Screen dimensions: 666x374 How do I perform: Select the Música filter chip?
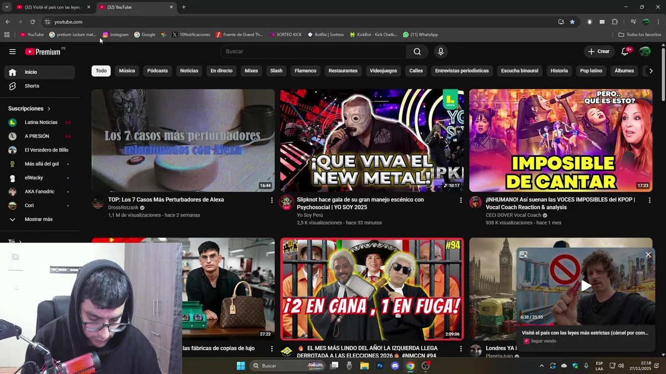[x=127, y=71]
